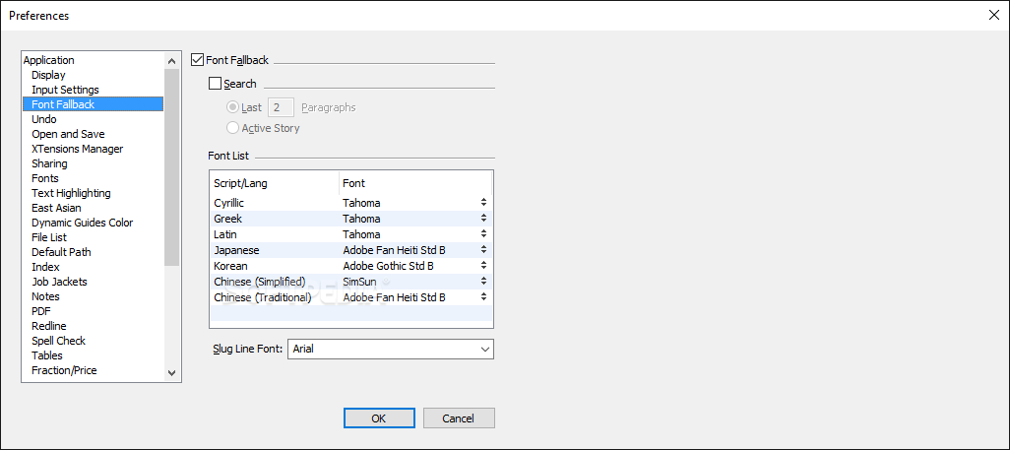Select XTensions Manager in the list
1010x450 pixels.
[x=78, y=149]
